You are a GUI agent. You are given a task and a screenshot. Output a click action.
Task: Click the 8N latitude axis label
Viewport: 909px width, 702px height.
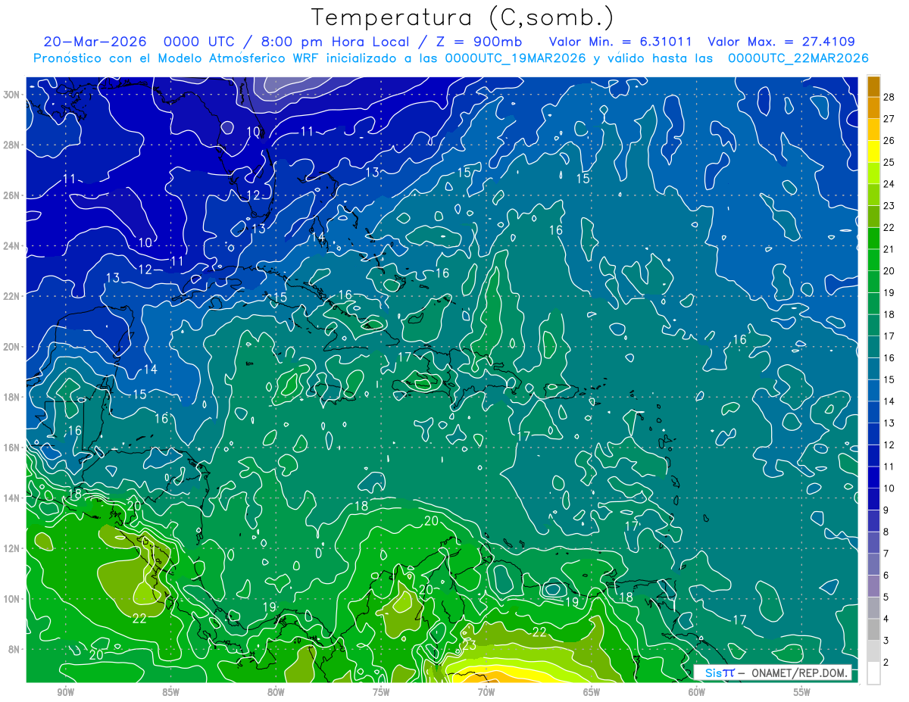(14, 649)
